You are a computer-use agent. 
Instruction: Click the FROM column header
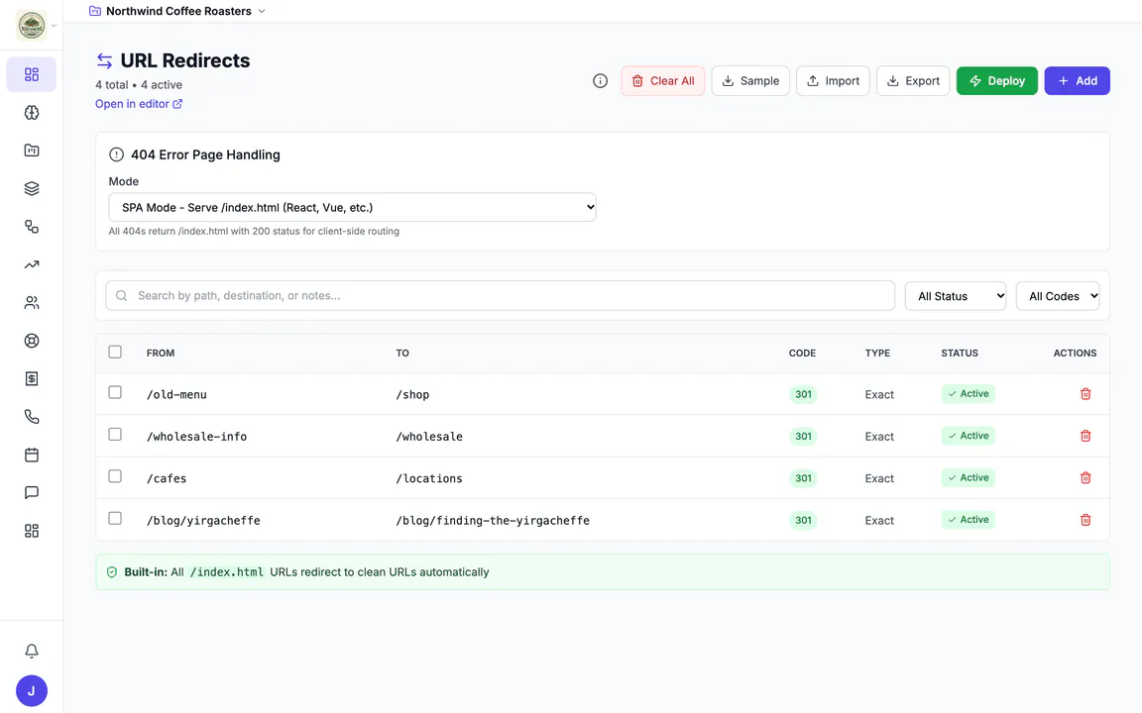click(161, 353)
